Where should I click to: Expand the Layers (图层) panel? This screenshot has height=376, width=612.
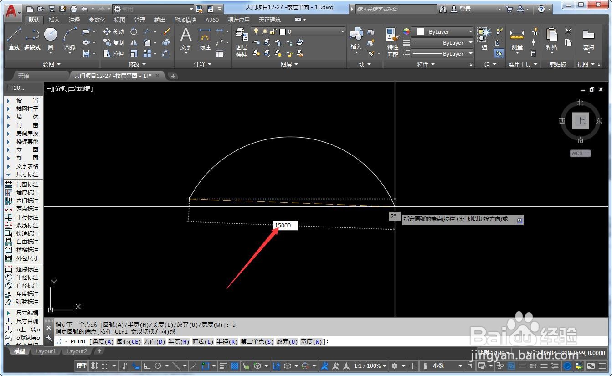289,65
